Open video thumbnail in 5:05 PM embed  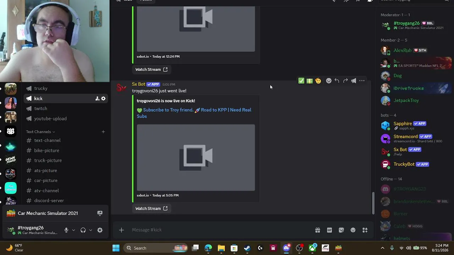tap(196, 158)
